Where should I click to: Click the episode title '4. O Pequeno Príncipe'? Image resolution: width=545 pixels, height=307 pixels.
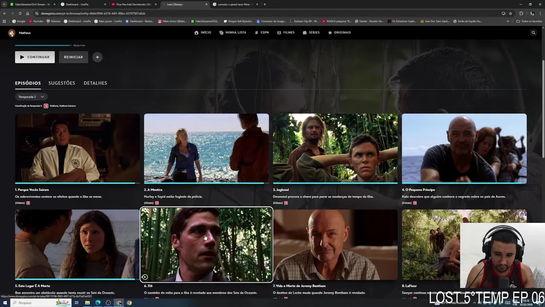pyautogui.click(x=419, y=190)
